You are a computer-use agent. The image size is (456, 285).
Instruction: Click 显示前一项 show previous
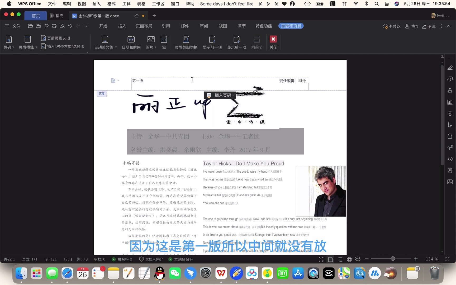click(x=212, y=42)
